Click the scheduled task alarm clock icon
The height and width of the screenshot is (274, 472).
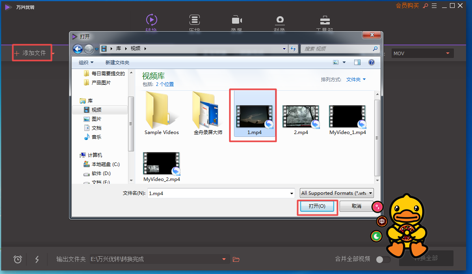click(x=18, y=259)
